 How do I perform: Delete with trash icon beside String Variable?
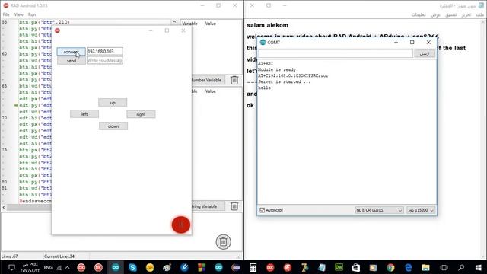tap(234, 206)
